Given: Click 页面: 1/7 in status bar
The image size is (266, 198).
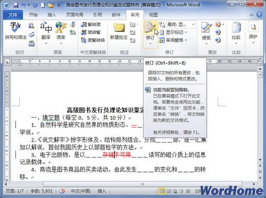Looking at the screenshot, I should (x=15, y=191).
